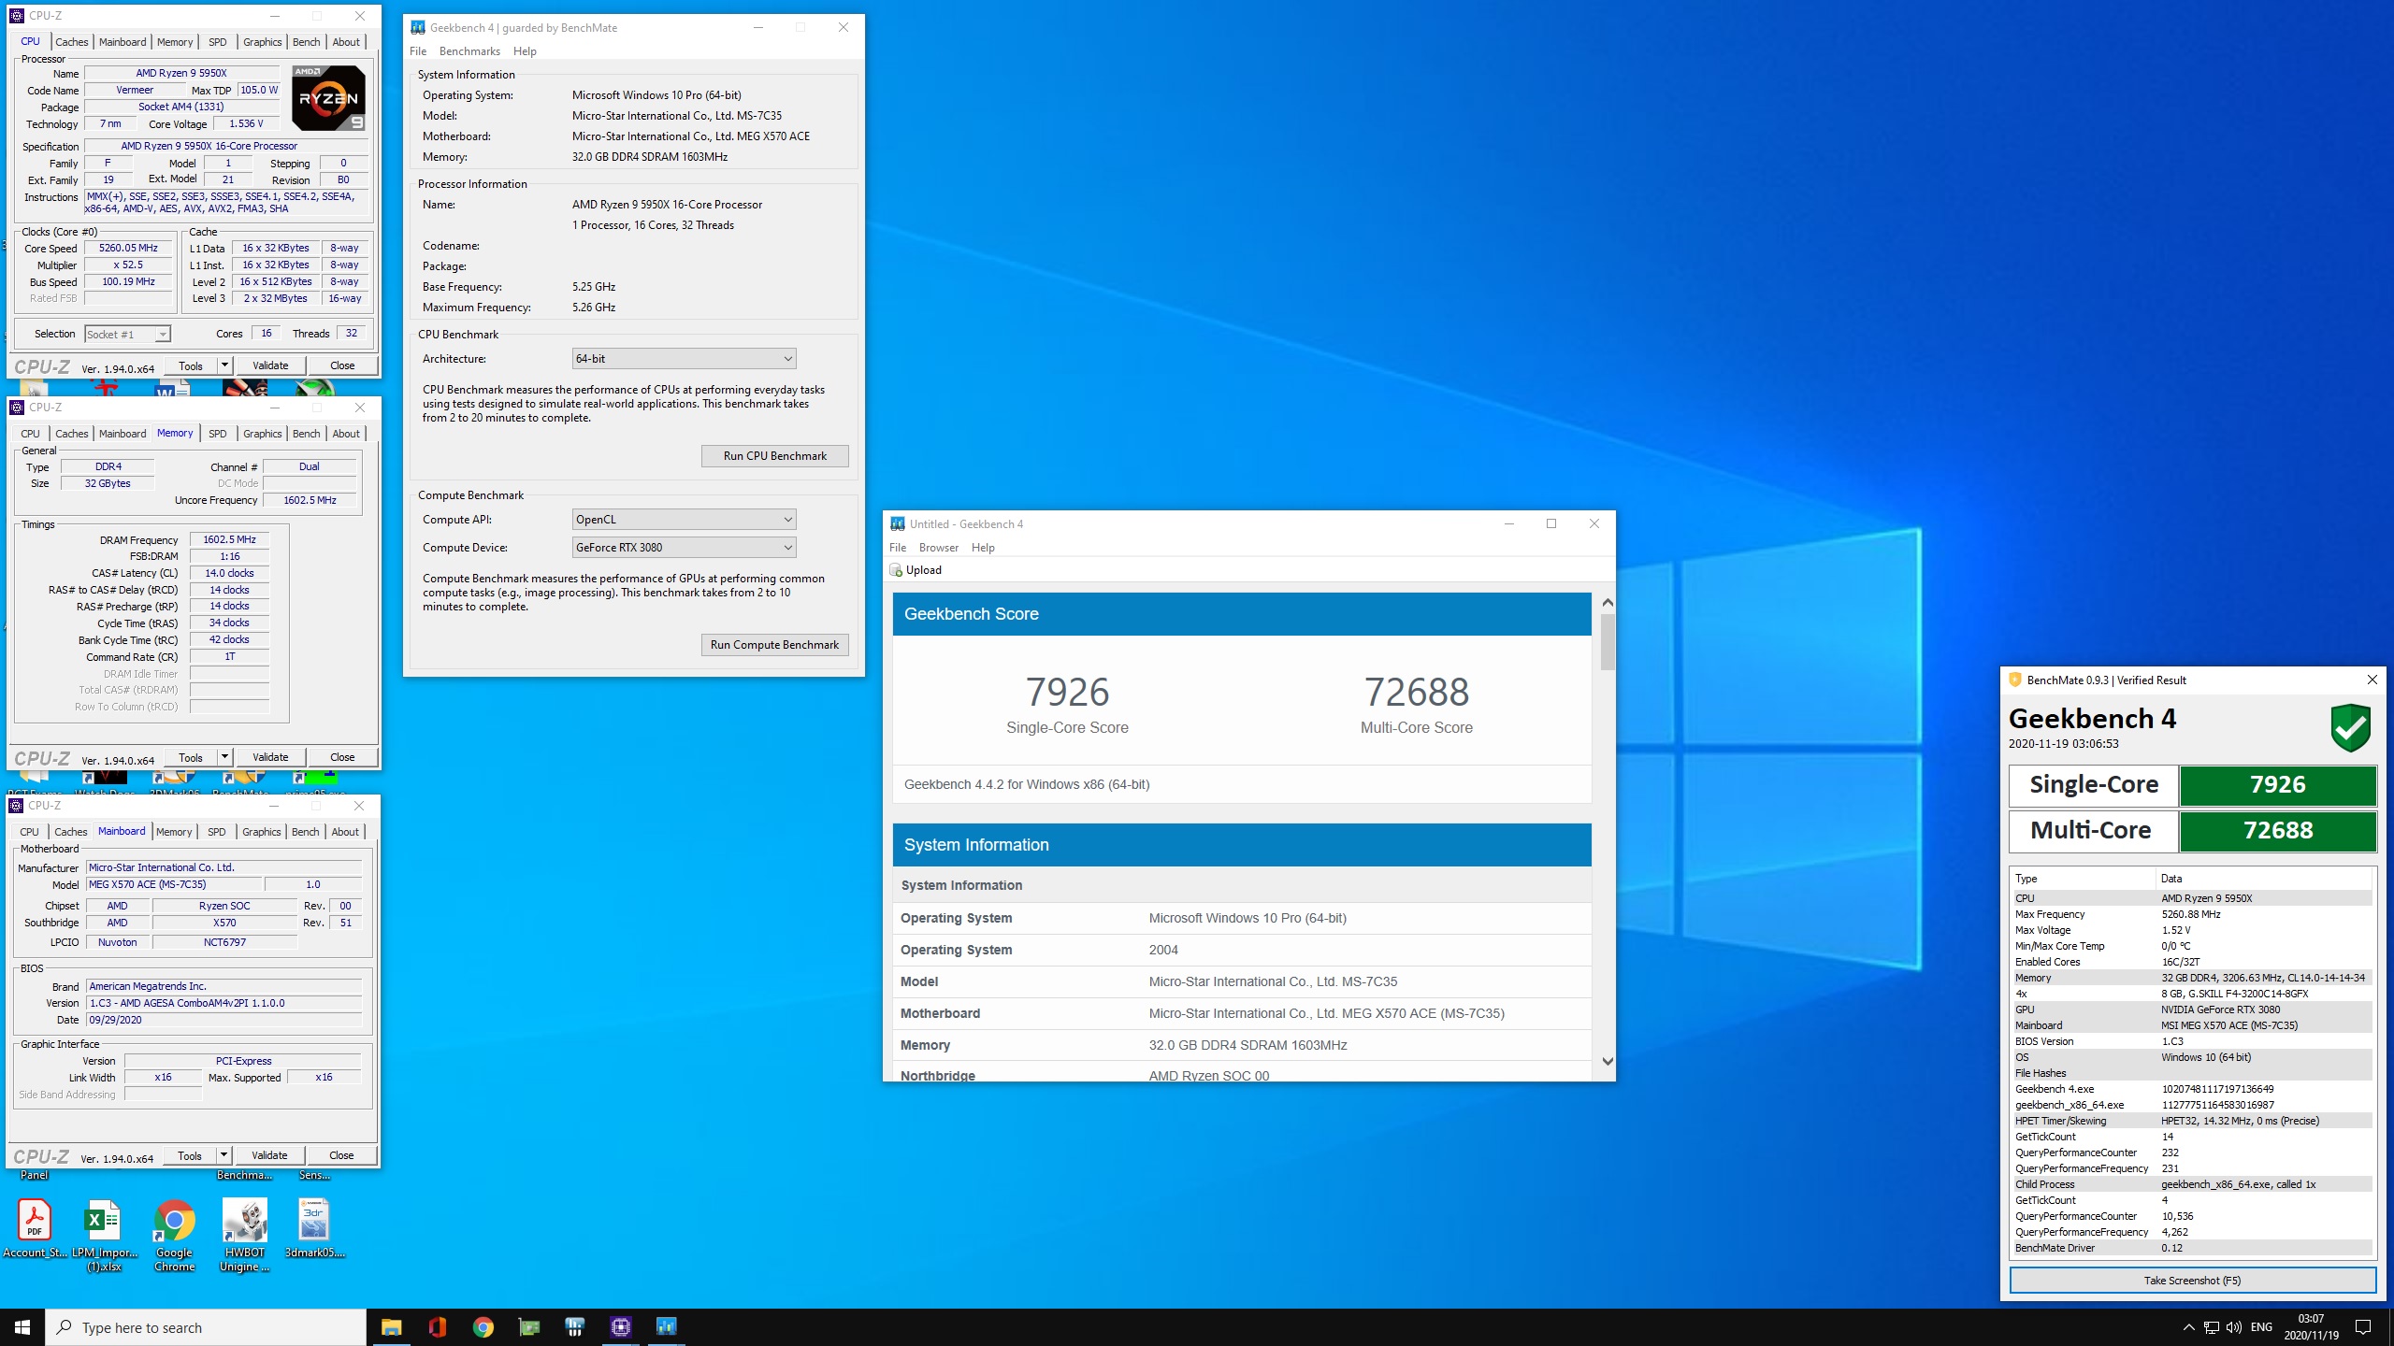Switch to SPD tab in top CPU-Z window

coord(218,42)
